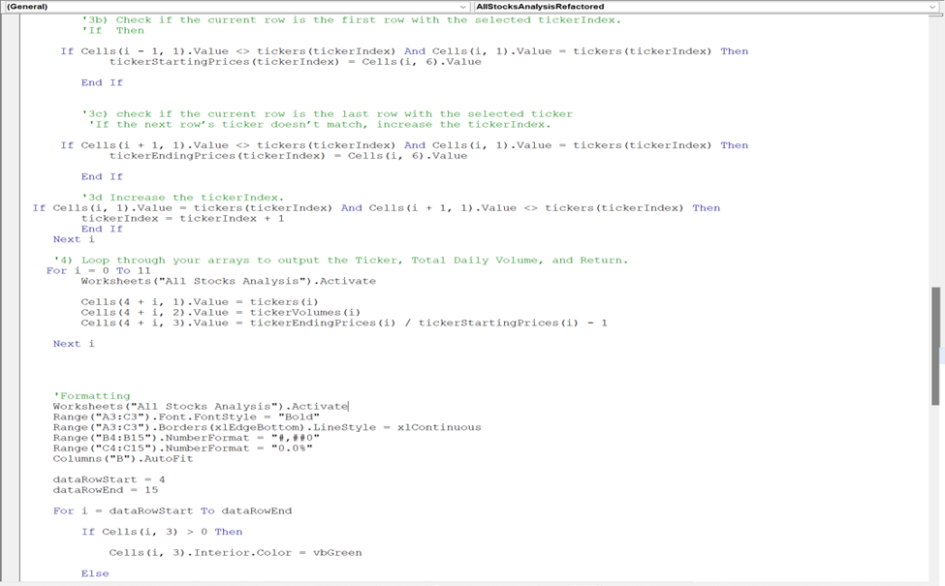
Task: Click the scrollbar's down arrow
Action: tap(936, 578)
